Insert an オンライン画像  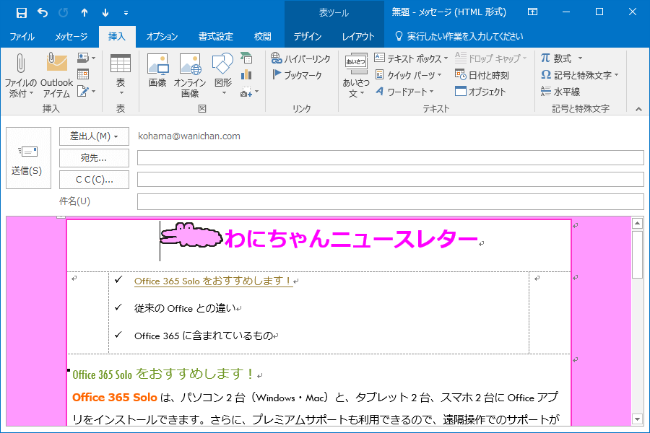pyautogui.click(x=190, y=75)
